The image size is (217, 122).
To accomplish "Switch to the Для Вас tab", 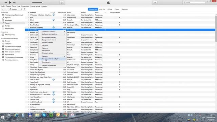I will click(102, 9).
